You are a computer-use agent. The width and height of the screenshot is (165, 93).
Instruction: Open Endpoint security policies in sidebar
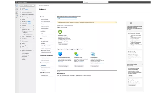pyautogui.click(x=28, y=34)
